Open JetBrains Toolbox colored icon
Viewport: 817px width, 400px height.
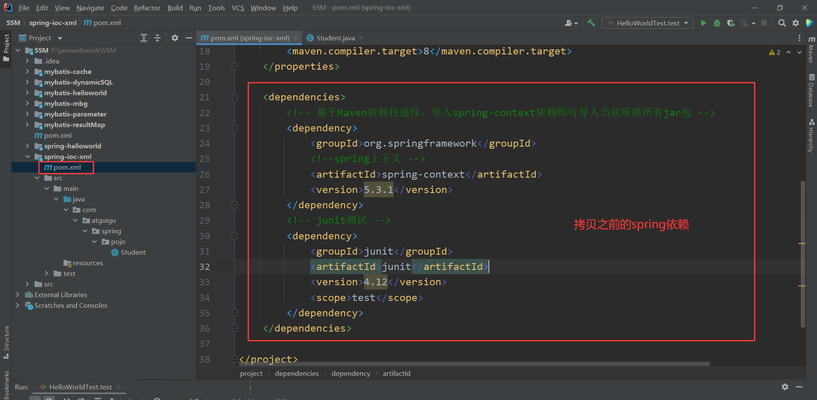click(x=809, y=23)
